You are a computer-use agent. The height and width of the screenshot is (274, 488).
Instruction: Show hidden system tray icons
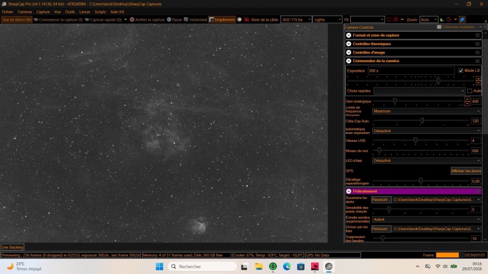point(417,267)
